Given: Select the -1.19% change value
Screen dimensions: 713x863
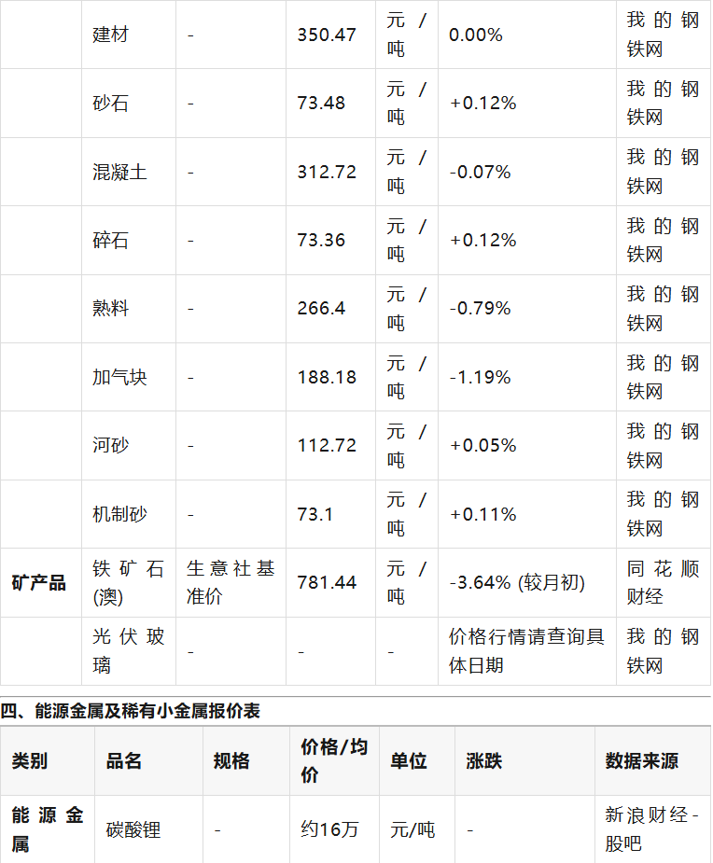Looking at the screenshot, I should [480, 377].
